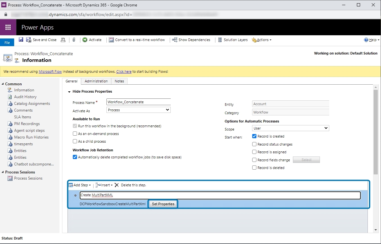Click the timespents entity icon
Screen dimensions: 381x244
(10, 144)
